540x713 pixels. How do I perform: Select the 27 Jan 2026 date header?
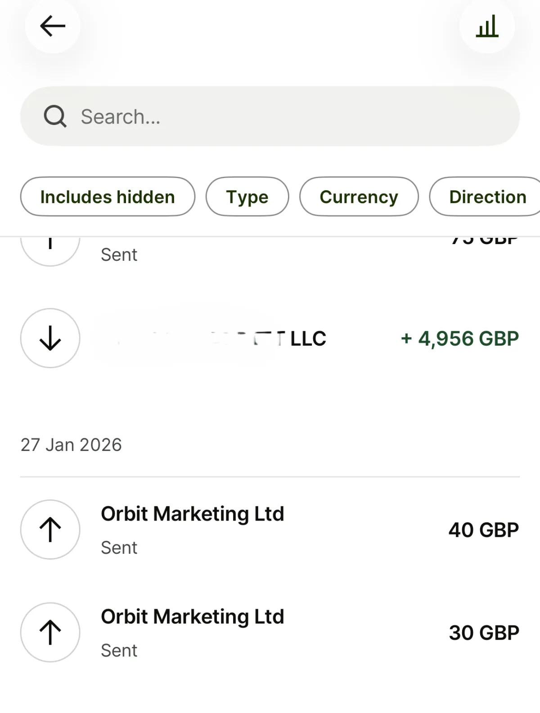(71, 445)
